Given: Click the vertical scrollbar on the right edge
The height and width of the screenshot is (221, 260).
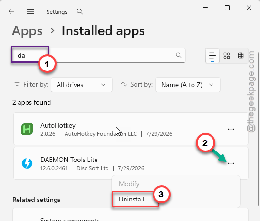Looking at the screenshot, I should tap(258, 130).
